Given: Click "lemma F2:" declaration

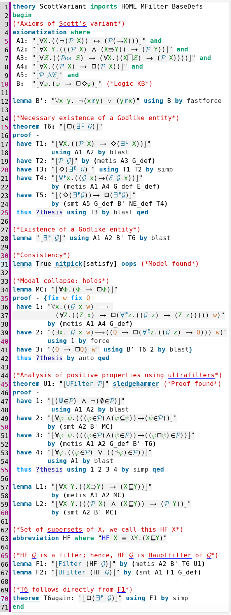Looking at the screenshot, I should point(30,573).
